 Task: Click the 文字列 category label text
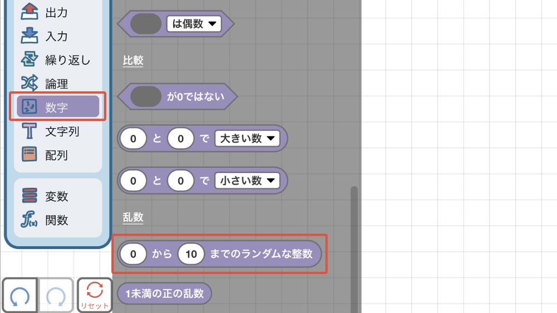tap(62, 132)
